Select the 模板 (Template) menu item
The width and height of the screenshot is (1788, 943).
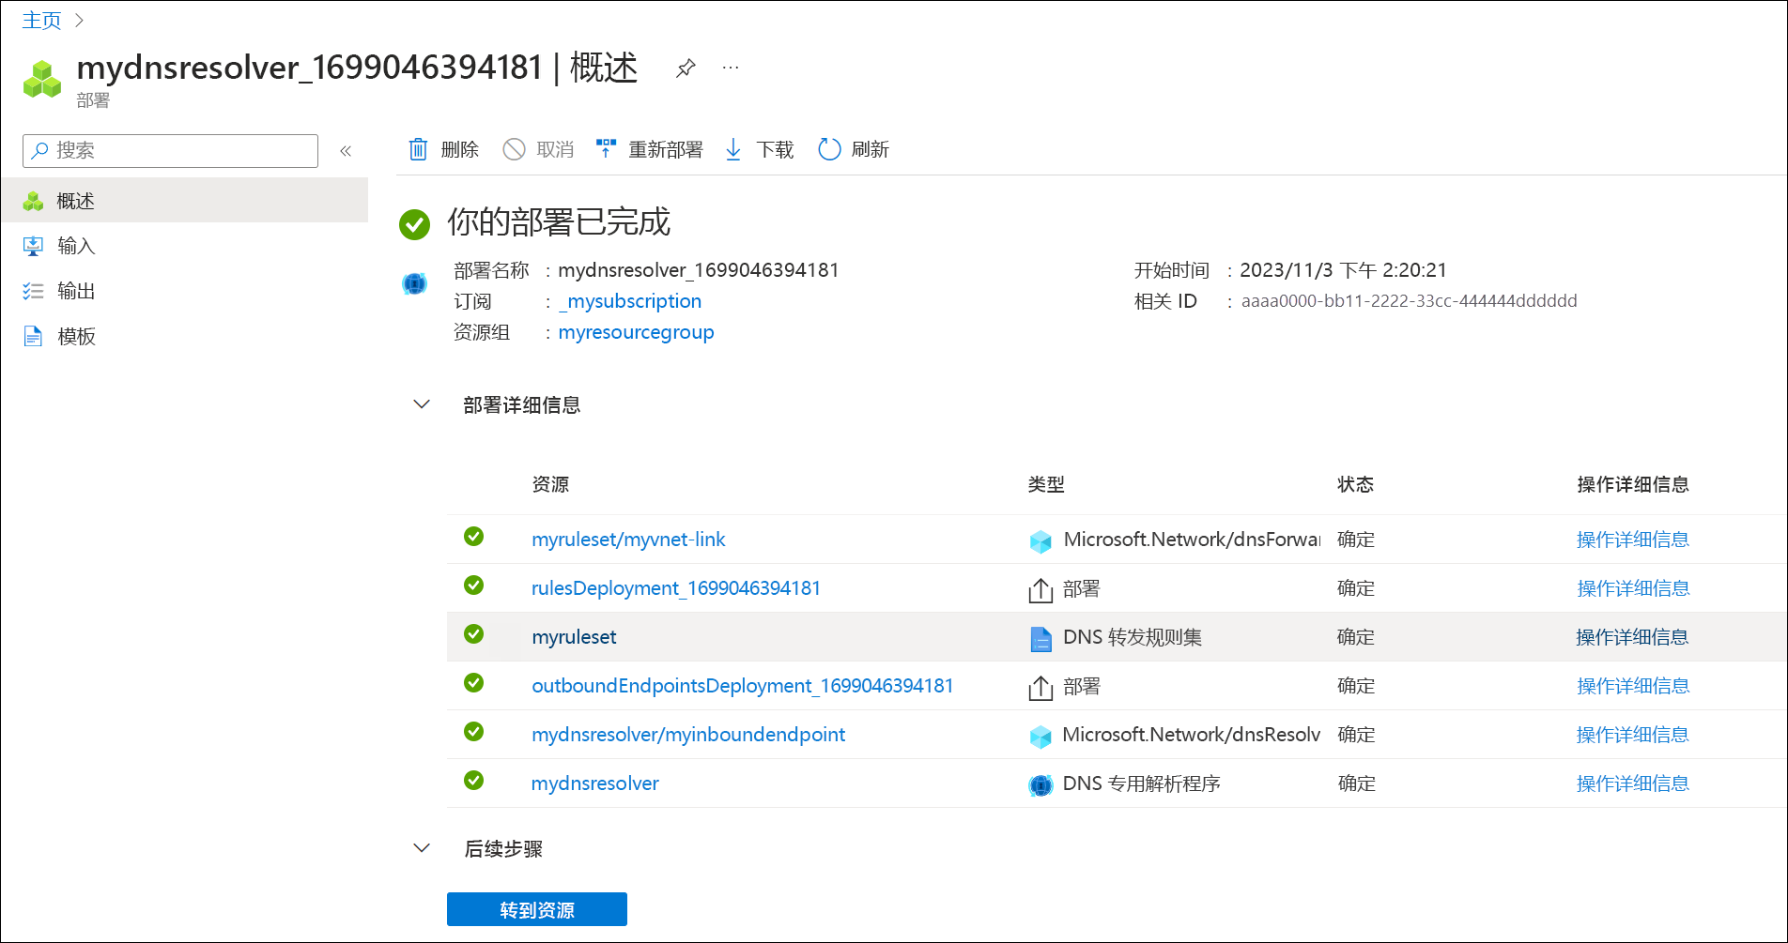[x=76, y=336]
